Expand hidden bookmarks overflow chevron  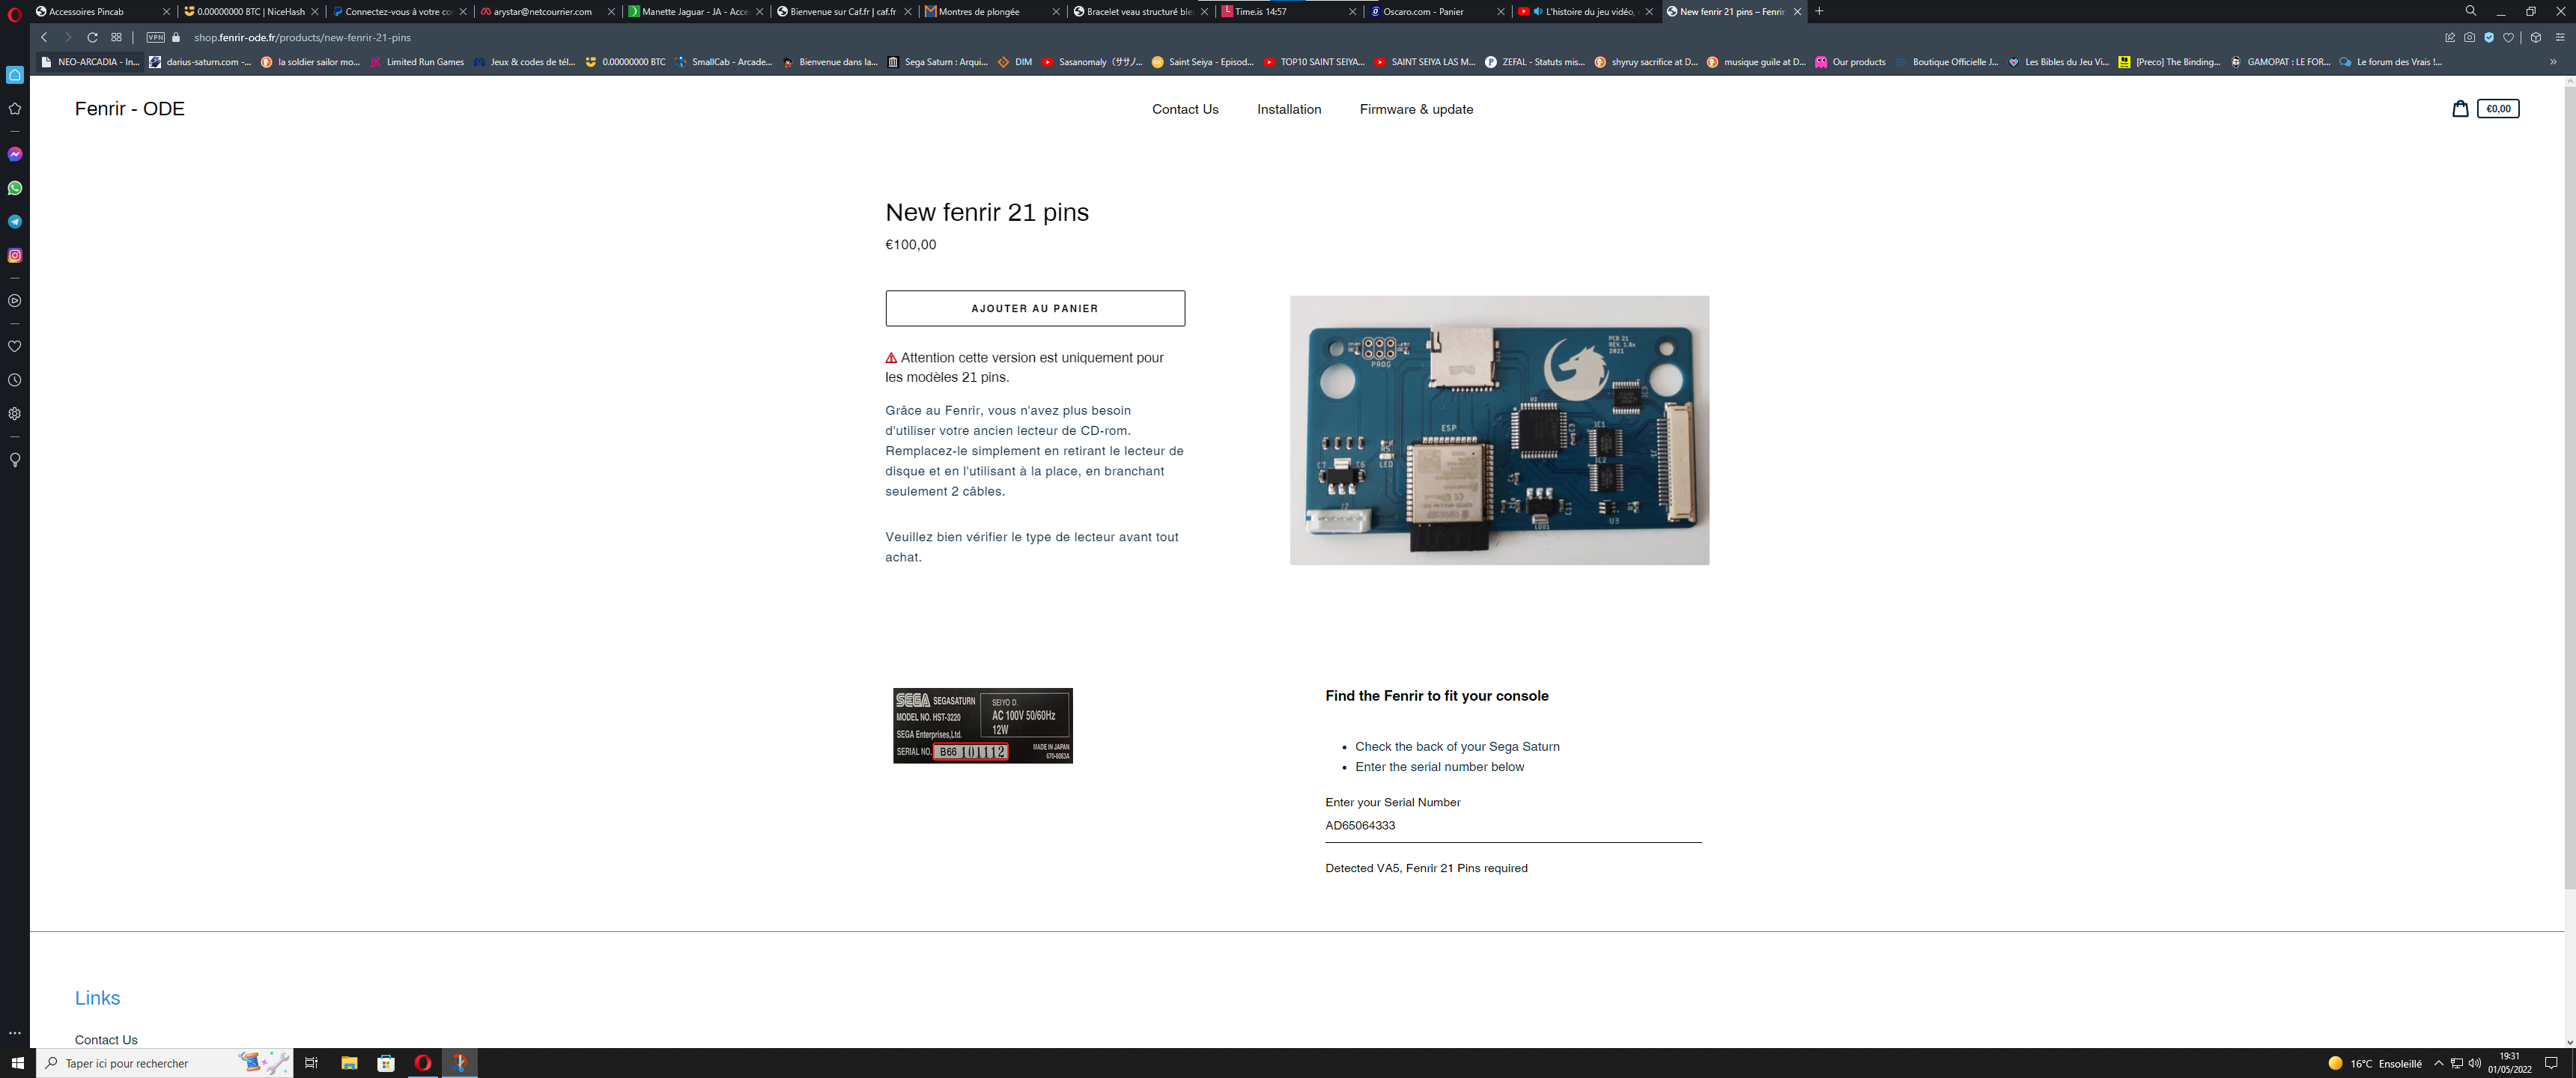click(2552, 62)
